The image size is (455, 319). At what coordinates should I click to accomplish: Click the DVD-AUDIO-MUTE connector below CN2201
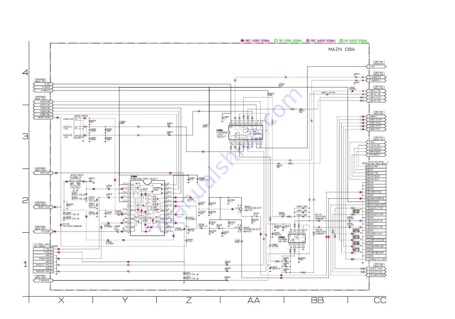[376, 275]
